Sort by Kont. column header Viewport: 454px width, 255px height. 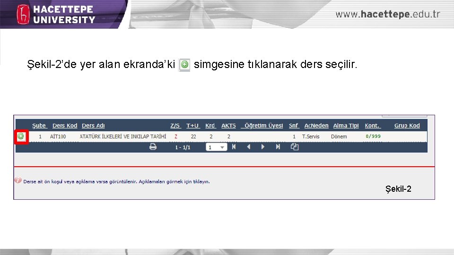tap(373, 126)
